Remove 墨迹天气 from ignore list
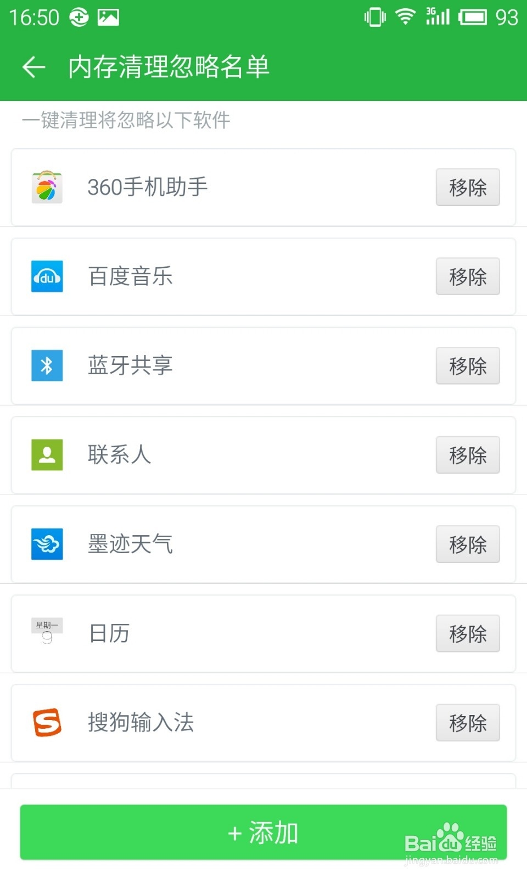Screen dimensions: 527x878 468,544
